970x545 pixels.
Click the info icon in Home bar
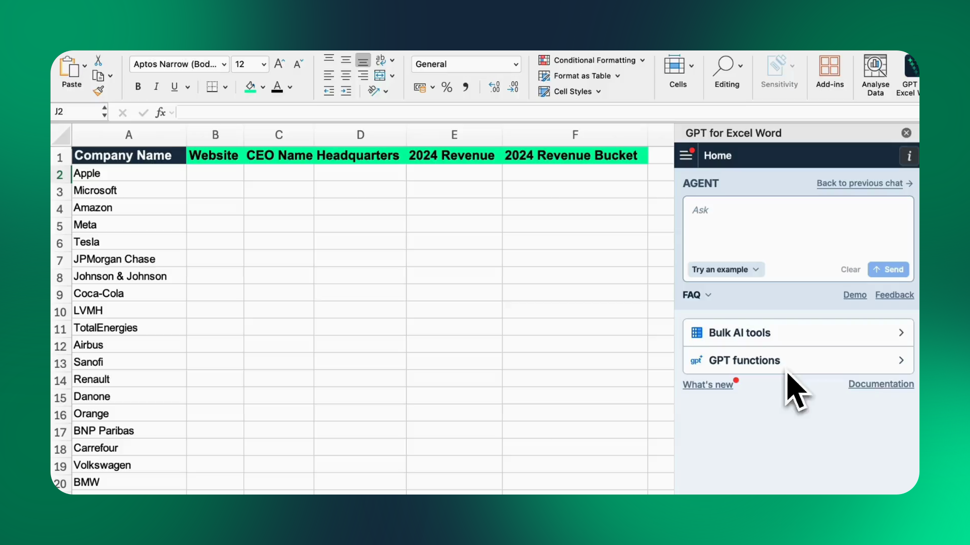click(909, 156)
